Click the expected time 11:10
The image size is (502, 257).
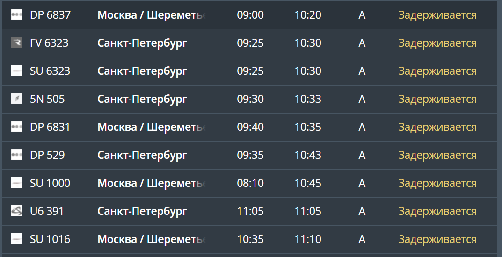(308, 239)
